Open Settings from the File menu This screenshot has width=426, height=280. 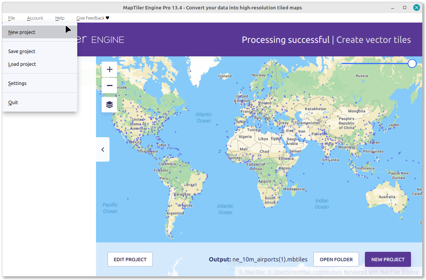tap(40, 83)
